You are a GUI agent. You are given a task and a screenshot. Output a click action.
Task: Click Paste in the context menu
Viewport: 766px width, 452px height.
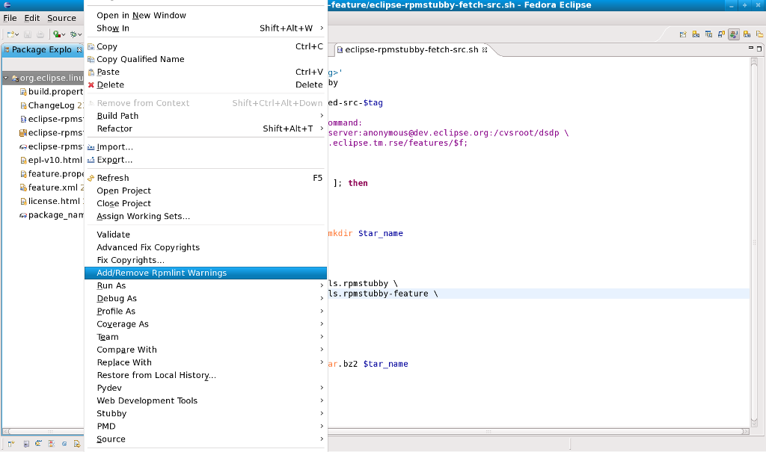206,72
